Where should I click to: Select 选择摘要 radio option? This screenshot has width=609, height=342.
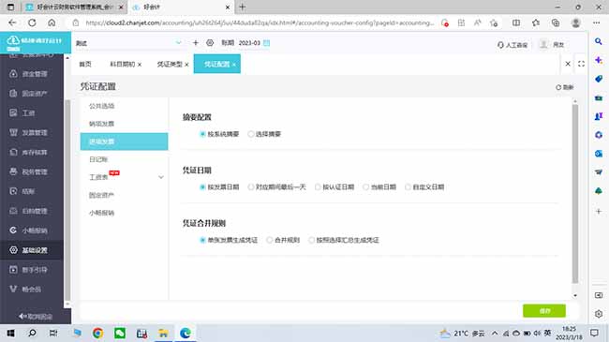tap(264, 134)
